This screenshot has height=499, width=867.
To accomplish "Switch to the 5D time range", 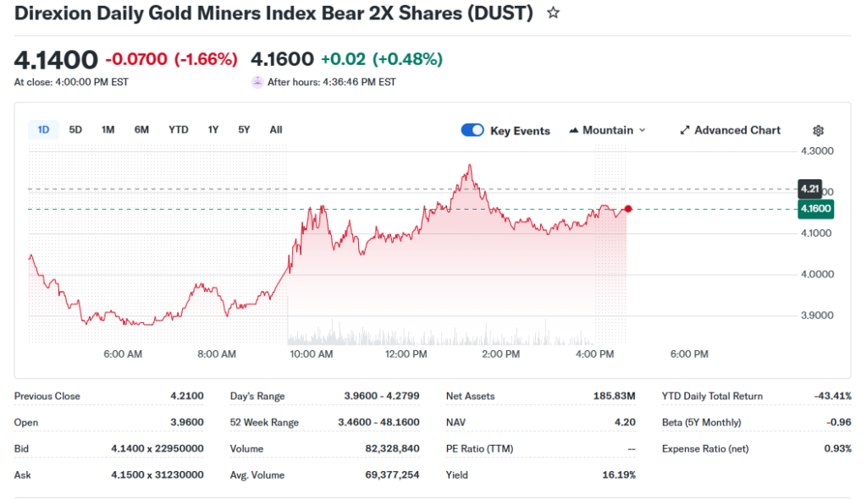I will (x=75, y=129).
